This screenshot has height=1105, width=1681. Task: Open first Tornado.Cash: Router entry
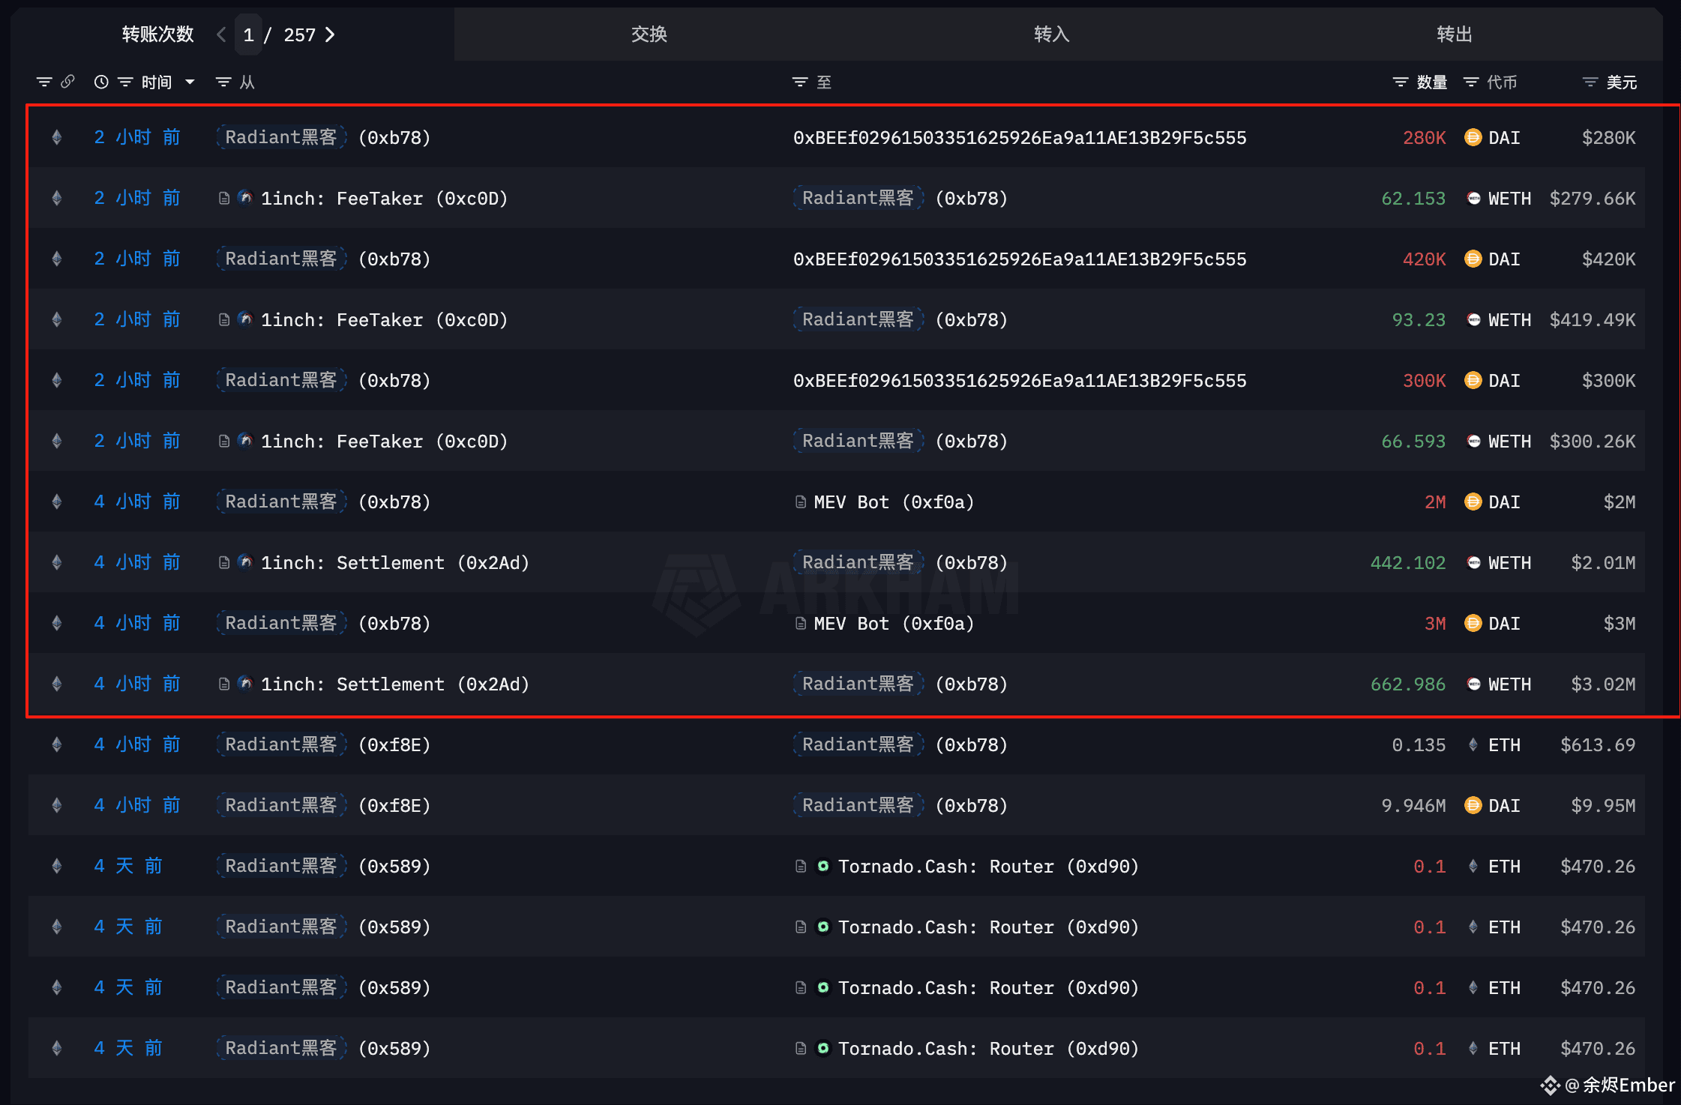(x=988, y=867)
